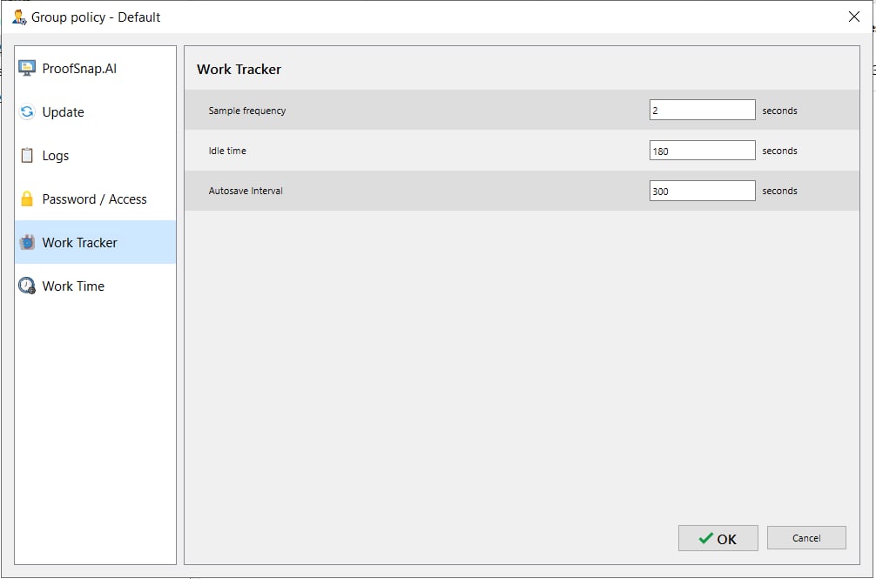Click the yellow padlock icon
This screenshot has height=579, width=876.
coord(27,199)
